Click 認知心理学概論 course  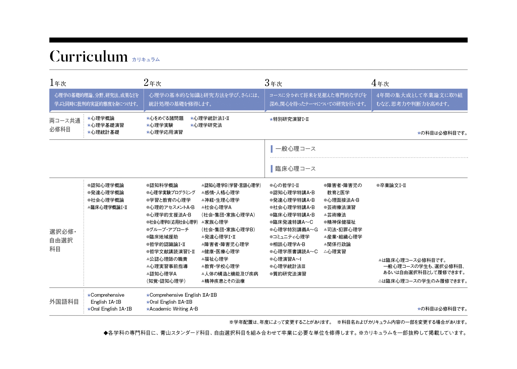[x=106, y=185]
